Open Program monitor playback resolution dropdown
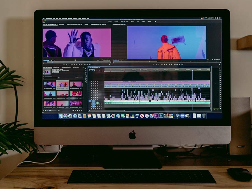252x189 pixels. 208,60
